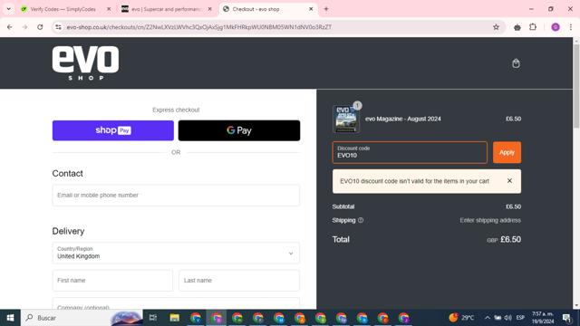Open File Explorer from the taskbar
580x326 pixels.
click(174, 318)
